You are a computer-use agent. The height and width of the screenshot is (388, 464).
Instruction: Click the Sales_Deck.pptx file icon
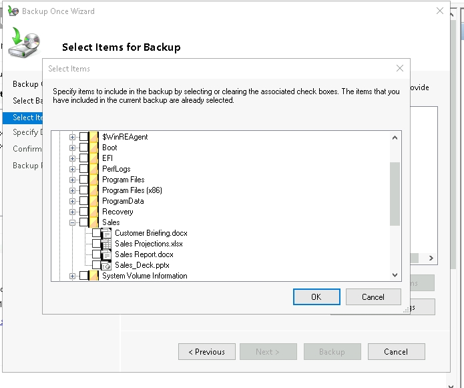point(106,265)
